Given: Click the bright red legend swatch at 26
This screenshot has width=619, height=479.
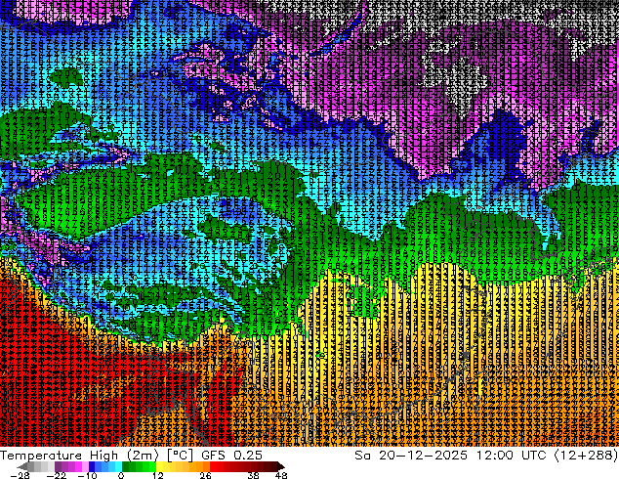Looking at the screenshot, I should tap(213, 466).
